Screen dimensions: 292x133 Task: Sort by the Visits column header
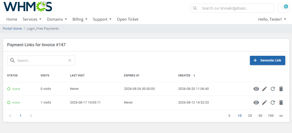pyautogui.click(x=45, y=75)
